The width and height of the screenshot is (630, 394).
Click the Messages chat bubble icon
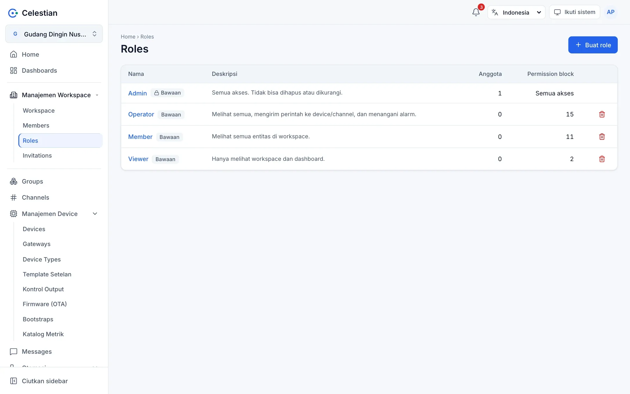pyautogui.click(x=13, y=351)
